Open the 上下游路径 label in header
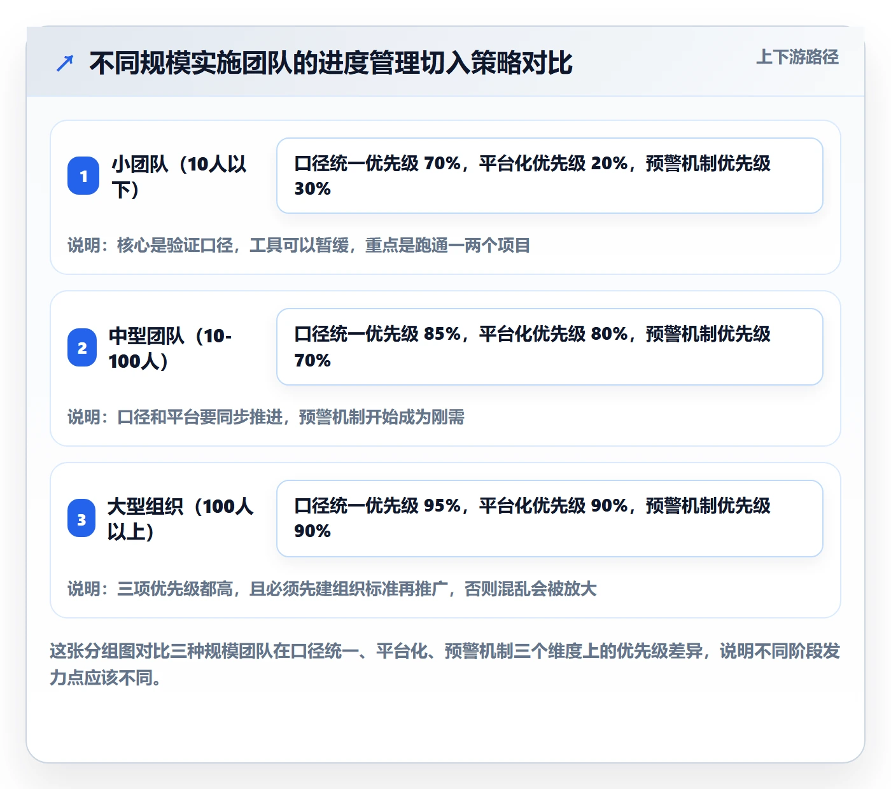 pos(797,57)
